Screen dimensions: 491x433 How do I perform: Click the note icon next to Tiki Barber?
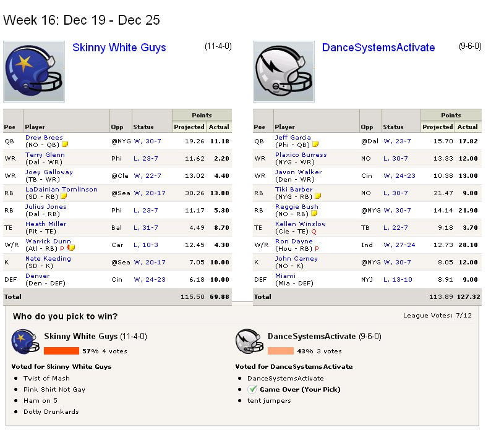click(x=318, y=196)
